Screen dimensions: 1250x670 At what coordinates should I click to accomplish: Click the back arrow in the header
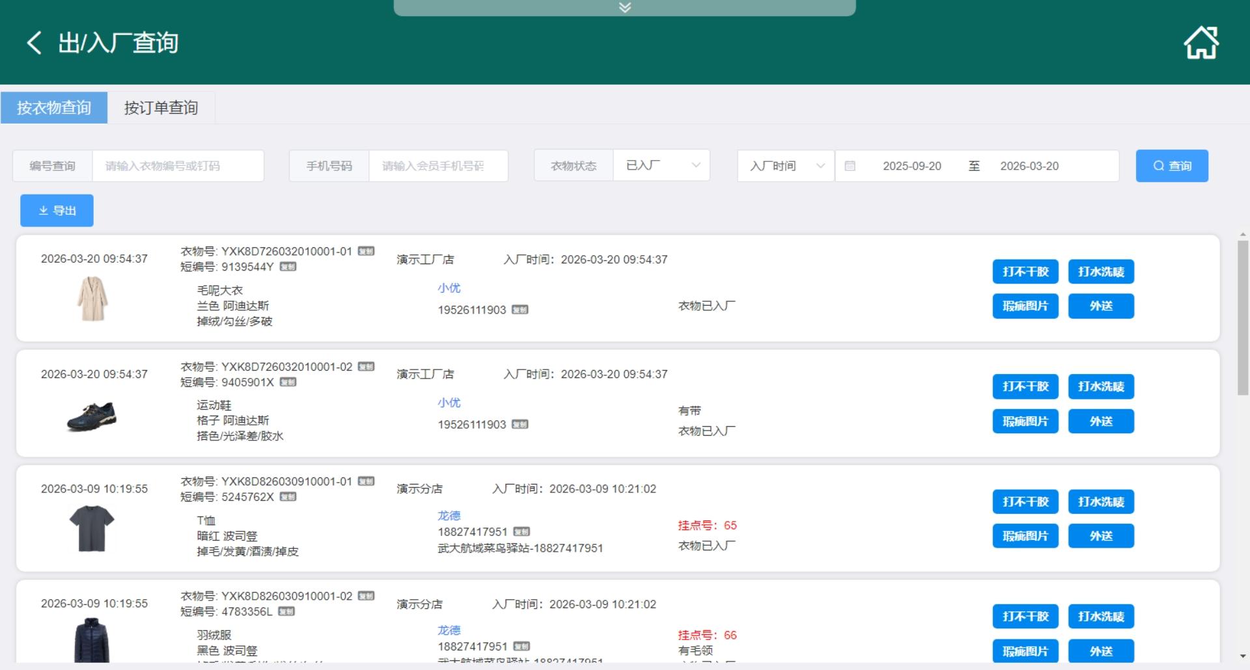34,43
